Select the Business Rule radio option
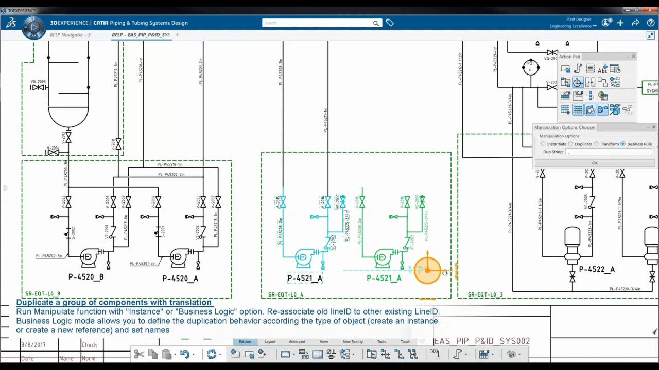Image resolution: width=659 pixels, height=370 pixels. [x=623, y=144]
